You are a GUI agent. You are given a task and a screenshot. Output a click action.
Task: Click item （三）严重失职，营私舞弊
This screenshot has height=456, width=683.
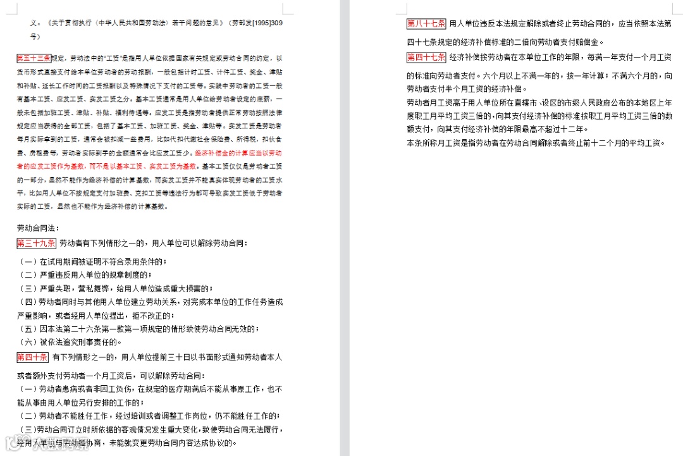[116, 289]
